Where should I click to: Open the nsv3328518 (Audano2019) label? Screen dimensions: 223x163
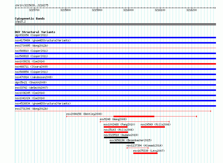click(x=121, y=135)
